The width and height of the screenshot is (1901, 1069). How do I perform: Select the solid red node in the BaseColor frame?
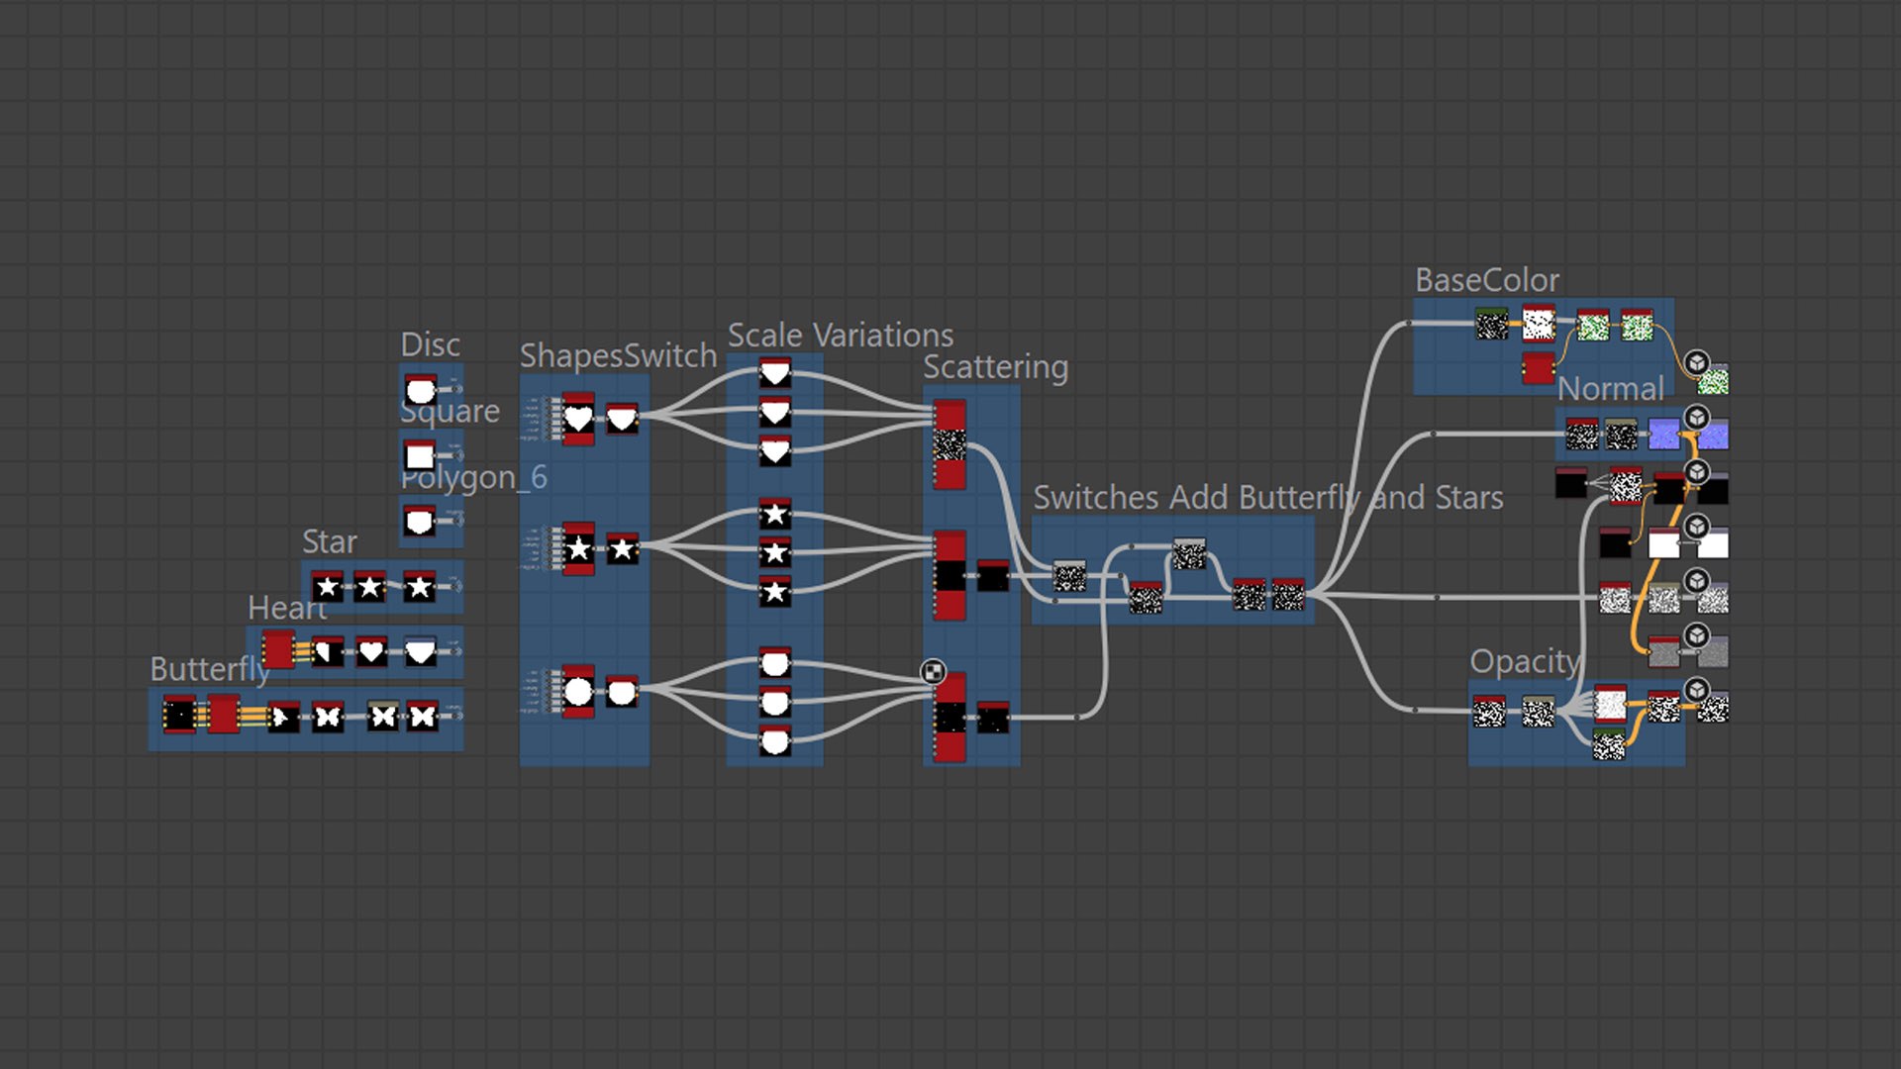coord(1538,368)
